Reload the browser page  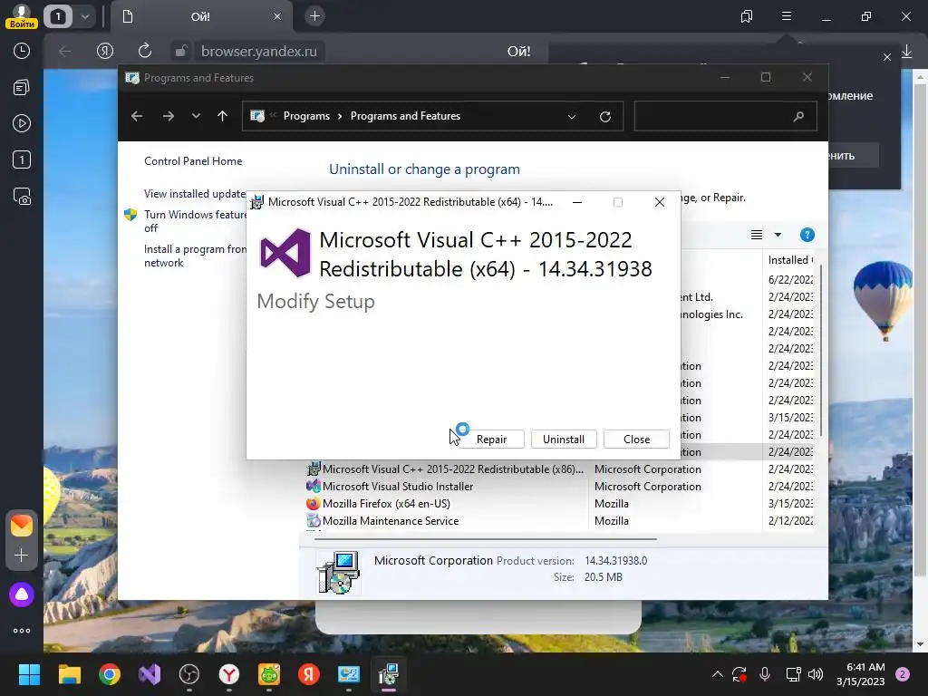(x=145, y=51)
